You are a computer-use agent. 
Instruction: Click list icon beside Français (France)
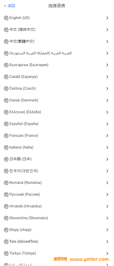click(6, 136)
